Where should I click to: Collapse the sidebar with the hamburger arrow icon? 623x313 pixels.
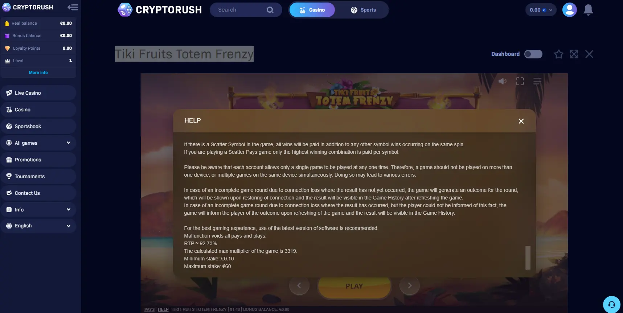coord(73,7)
